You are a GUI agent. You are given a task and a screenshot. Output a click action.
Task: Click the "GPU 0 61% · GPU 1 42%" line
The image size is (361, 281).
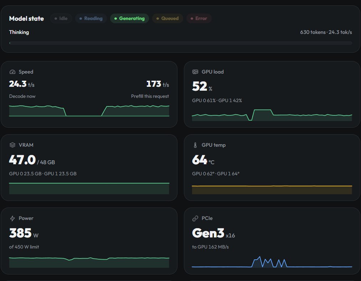(x=217, y=100)
